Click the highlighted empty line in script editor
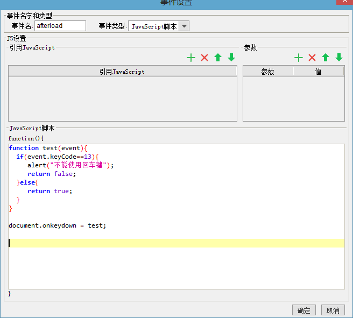 click(176, 243)
